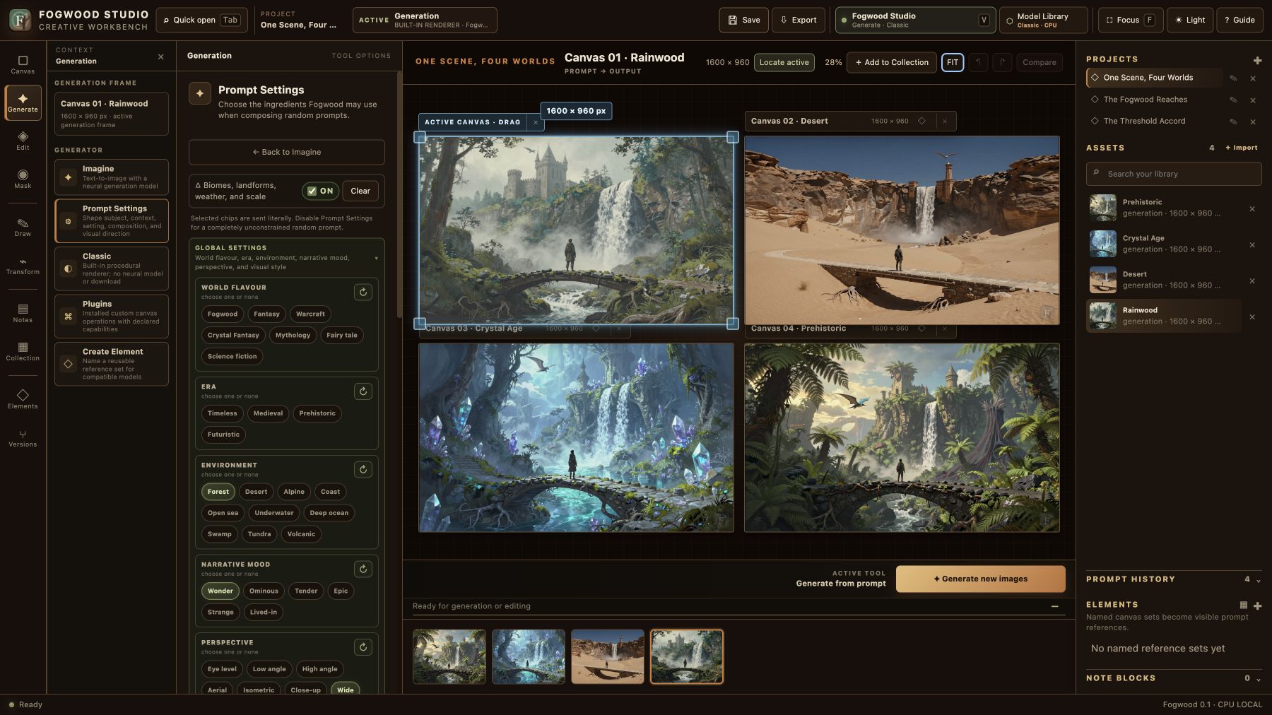Select the Mask tool
The image size is (1272, 715).
tap(23, 179)
